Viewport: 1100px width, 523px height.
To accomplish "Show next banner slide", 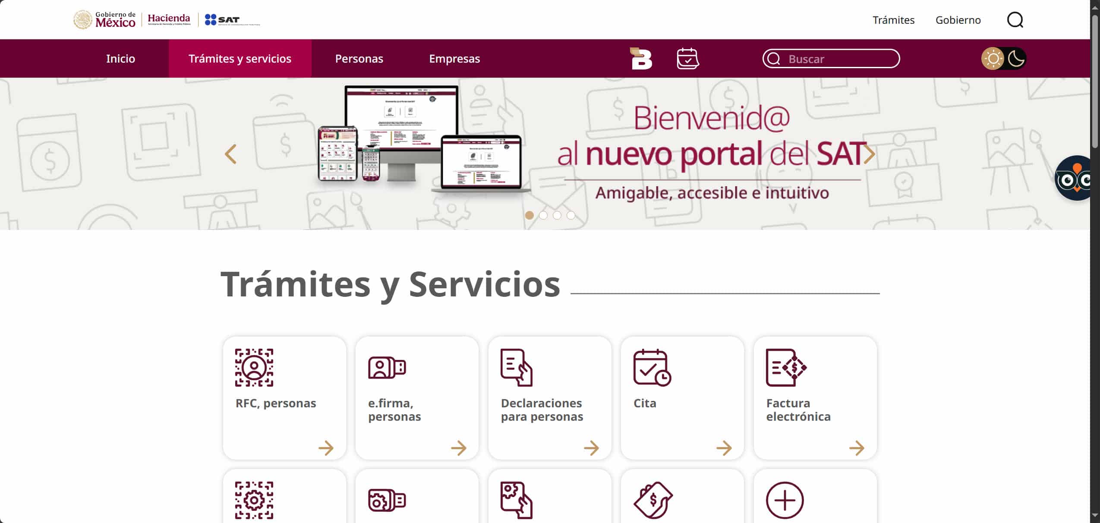I will [x=869, y=154].
